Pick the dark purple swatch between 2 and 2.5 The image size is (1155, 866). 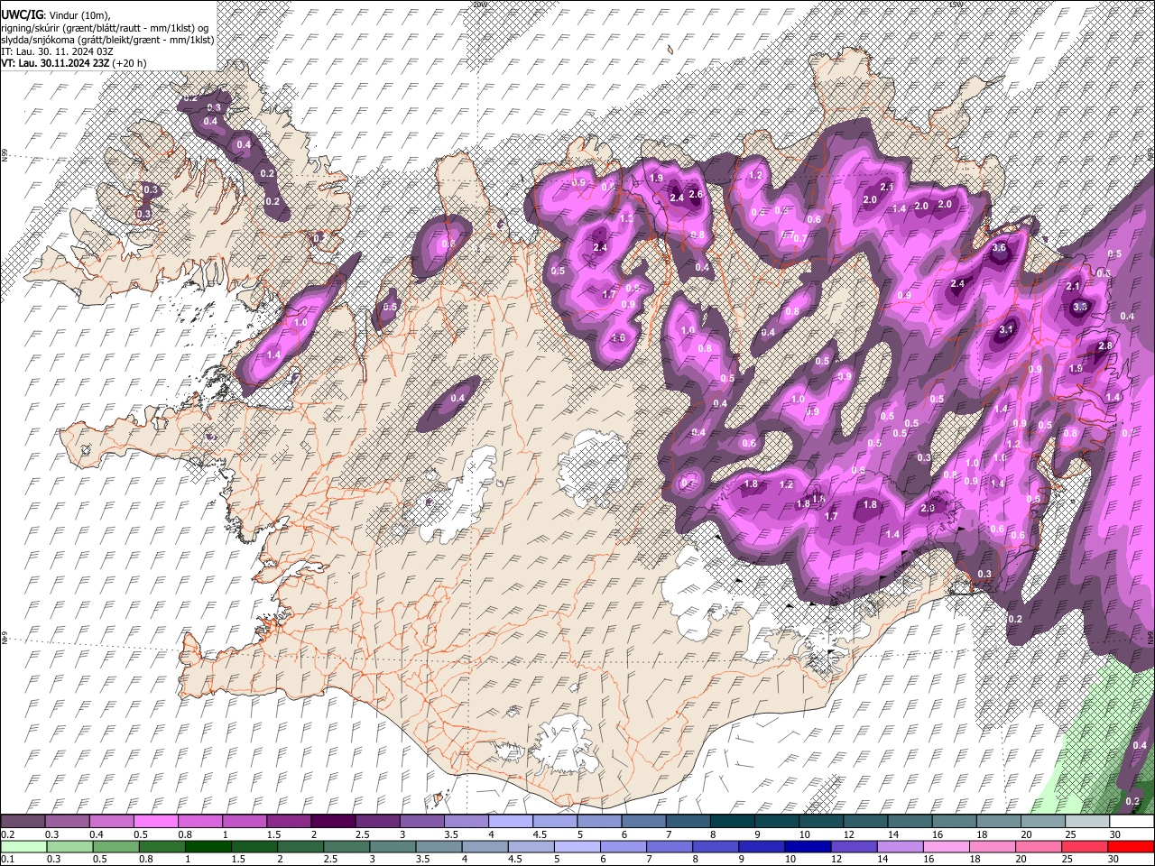(333, 821)
